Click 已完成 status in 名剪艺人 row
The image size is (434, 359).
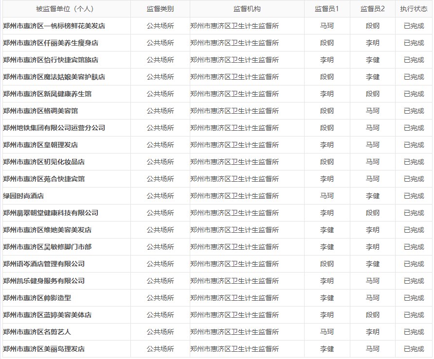[414, 332]
